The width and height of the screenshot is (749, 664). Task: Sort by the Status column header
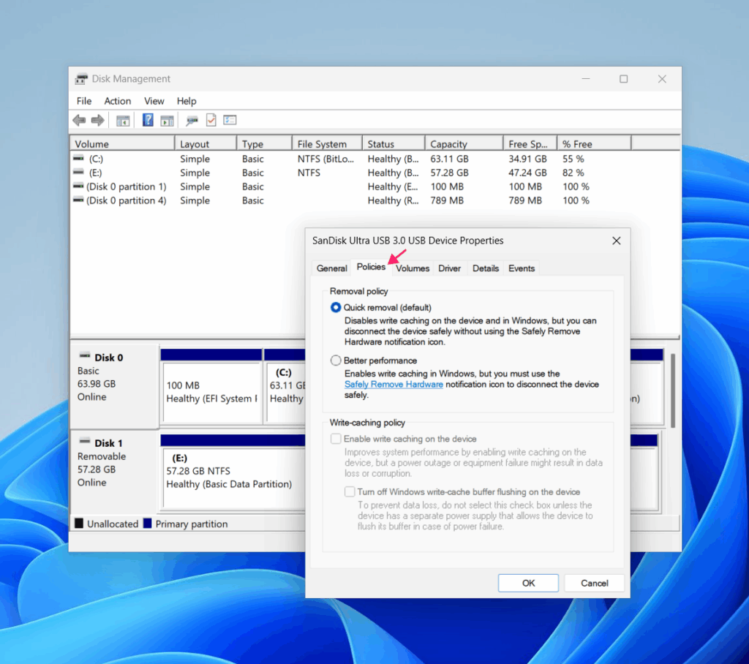click(394, 144)
